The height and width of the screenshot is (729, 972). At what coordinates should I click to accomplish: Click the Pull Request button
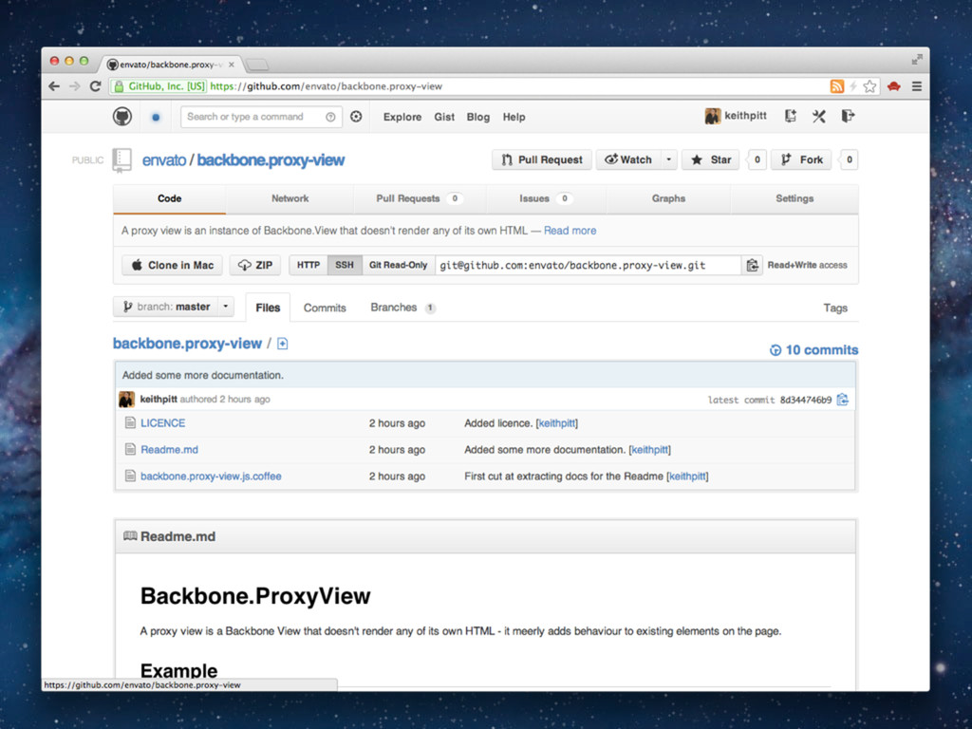(542, 159)
